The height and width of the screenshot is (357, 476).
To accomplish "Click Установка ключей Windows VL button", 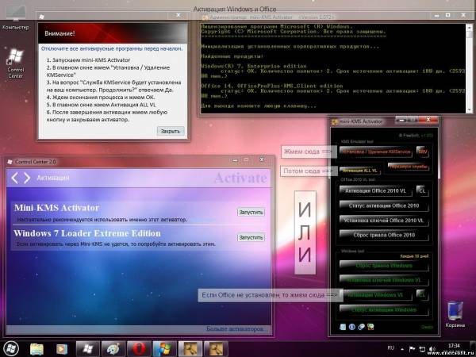I will [384, 280].
